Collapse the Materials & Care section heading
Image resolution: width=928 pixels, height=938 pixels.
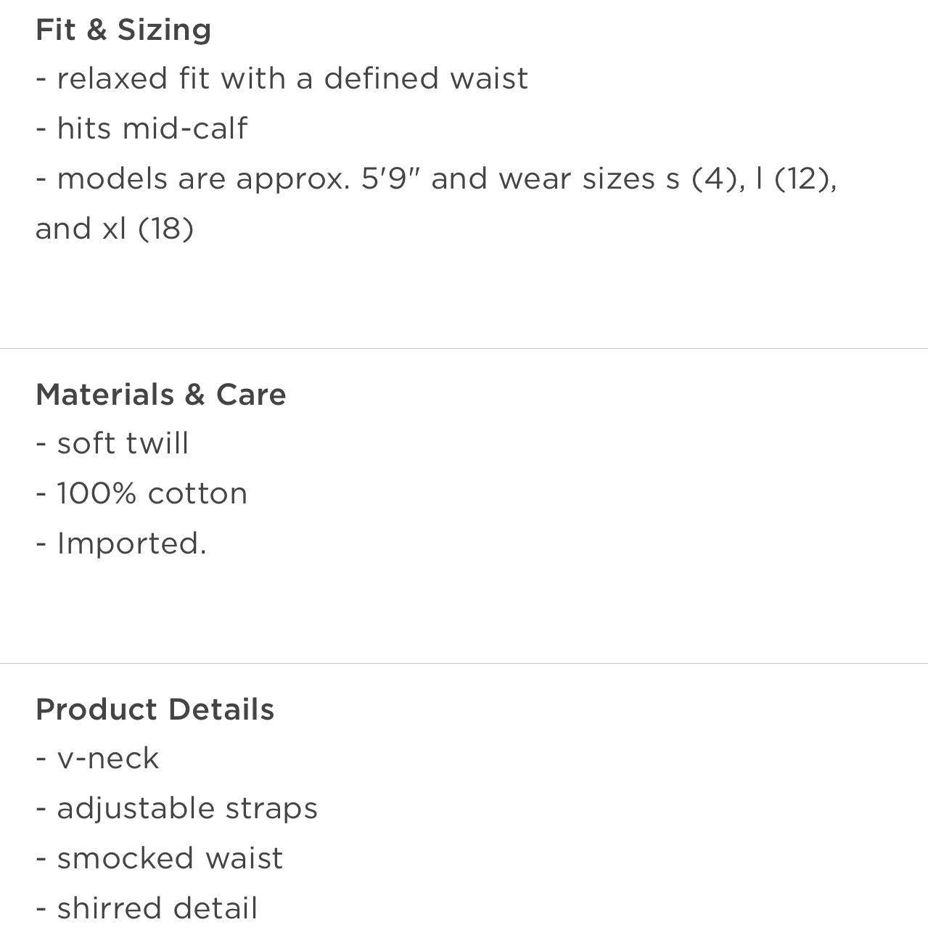click(160, 395)
